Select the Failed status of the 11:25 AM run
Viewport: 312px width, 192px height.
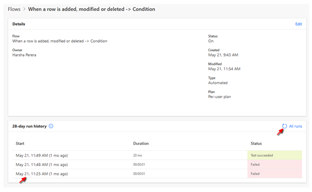(255, 173)
